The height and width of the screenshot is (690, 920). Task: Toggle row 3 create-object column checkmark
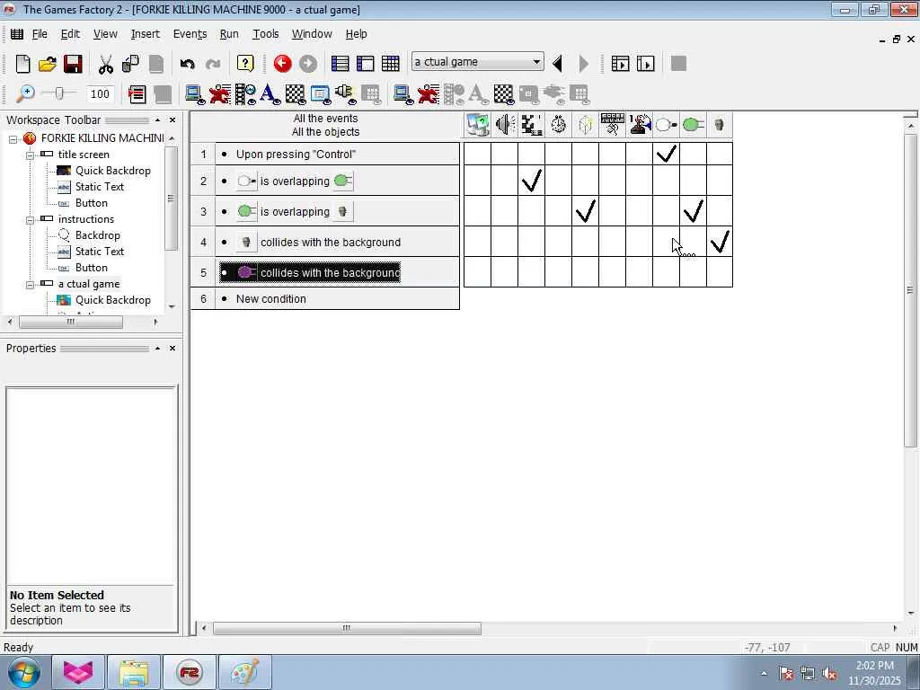(586, 211)
